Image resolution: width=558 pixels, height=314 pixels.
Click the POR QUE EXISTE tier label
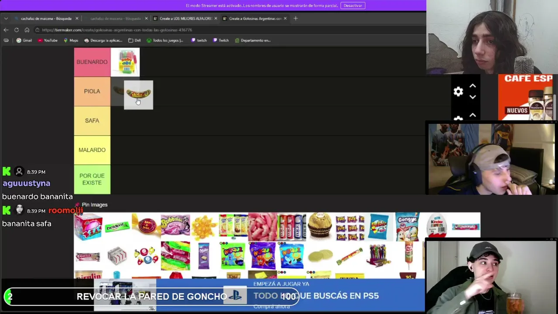(x=92, y=179)
